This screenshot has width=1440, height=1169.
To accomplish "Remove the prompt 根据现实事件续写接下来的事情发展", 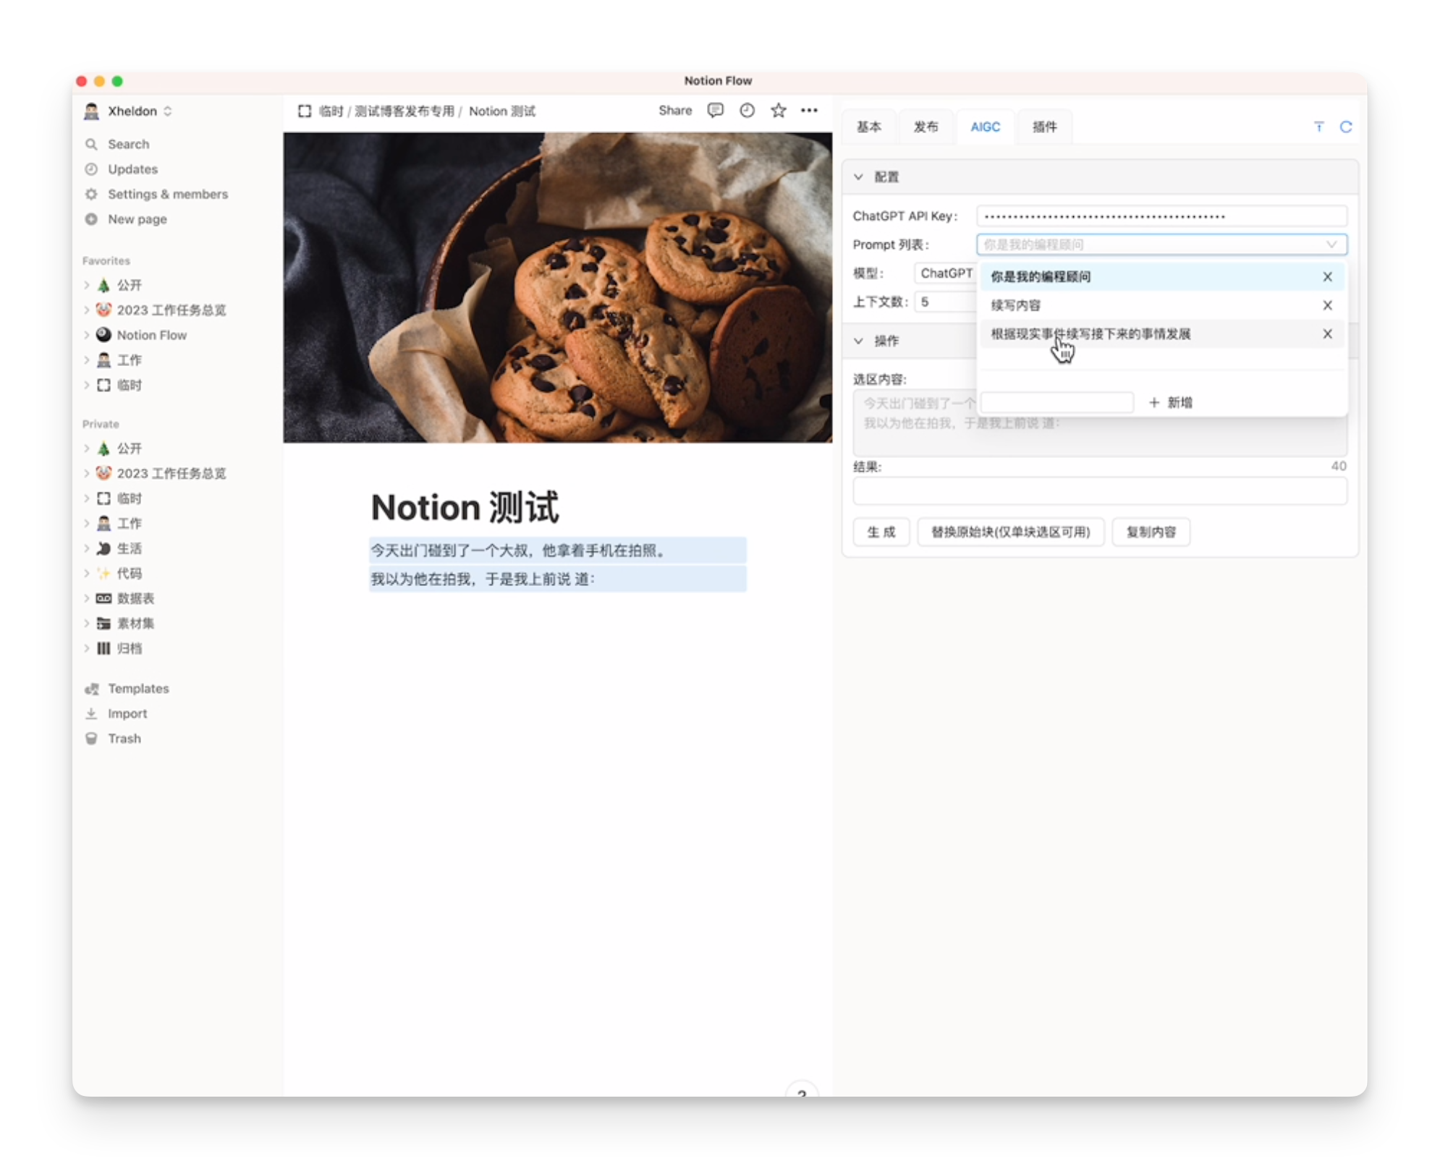I will (1327, 334).
